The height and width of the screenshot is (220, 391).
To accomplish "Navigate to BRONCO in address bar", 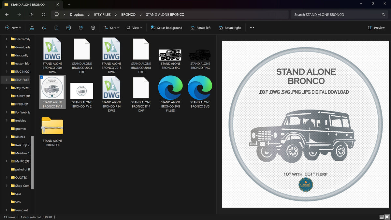I will (128, 15).
